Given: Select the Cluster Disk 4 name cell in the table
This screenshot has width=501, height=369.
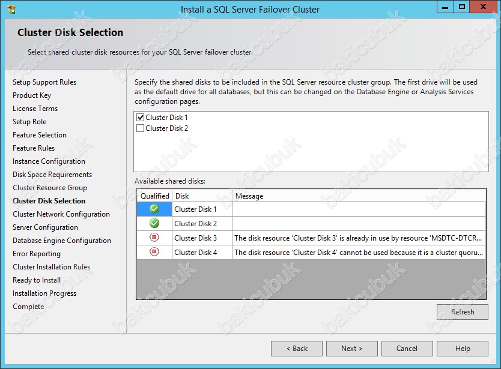Looking at the screenshot, I should 202,252.
